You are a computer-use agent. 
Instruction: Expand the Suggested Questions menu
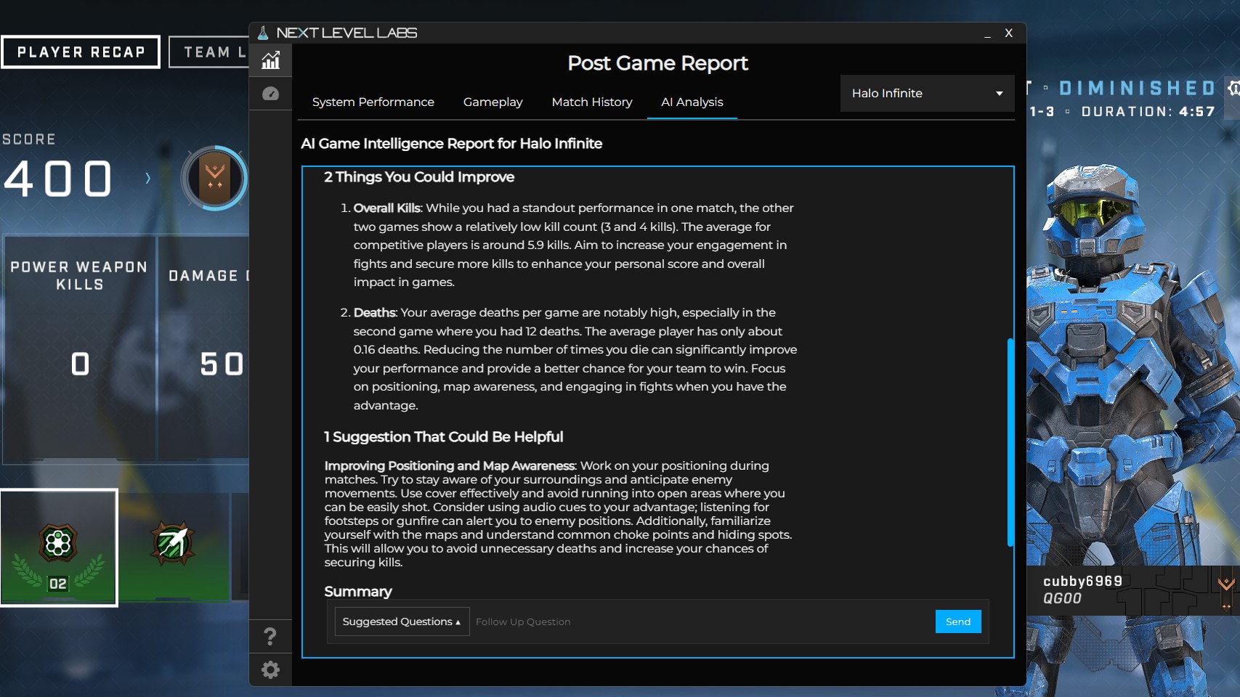[x=402, y=621]
